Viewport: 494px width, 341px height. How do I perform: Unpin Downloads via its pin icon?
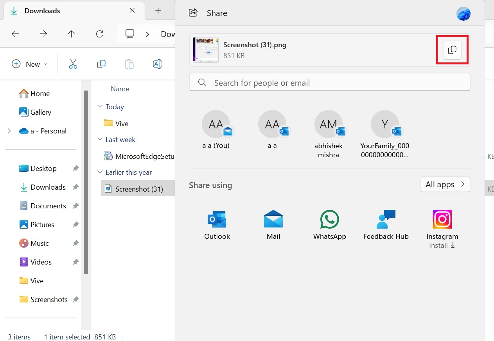75,187
